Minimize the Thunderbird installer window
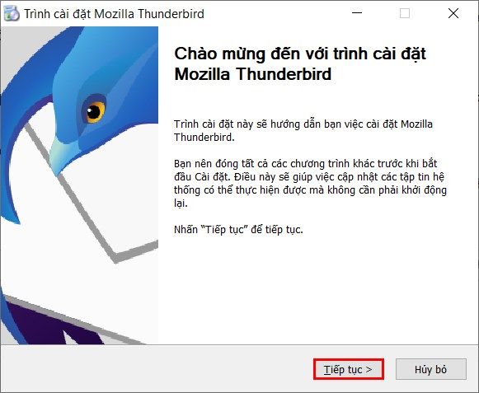479x393 pixels. point(357,13)
